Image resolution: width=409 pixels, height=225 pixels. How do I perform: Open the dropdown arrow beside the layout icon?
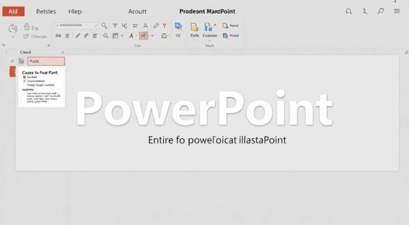click(122, 36)
